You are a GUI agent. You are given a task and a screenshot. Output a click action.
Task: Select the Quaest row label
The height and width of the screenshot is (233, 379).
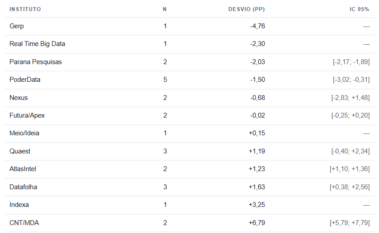(x=20, y=151)
